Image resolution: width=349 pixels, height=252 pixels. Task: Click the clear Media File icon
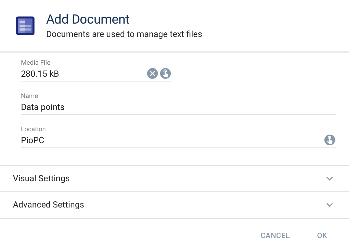(x=152, y=73)
